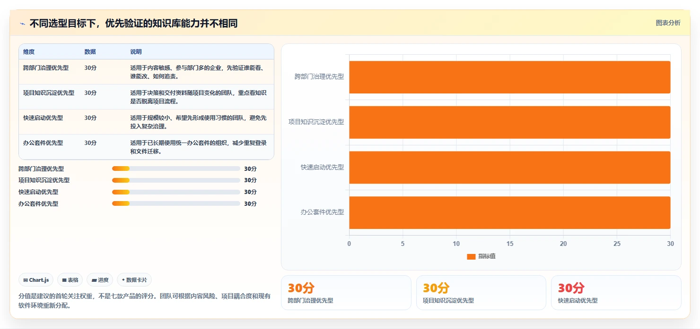Click 30分 in the 项目知识沉淀优先型 table row

[90, 93]
